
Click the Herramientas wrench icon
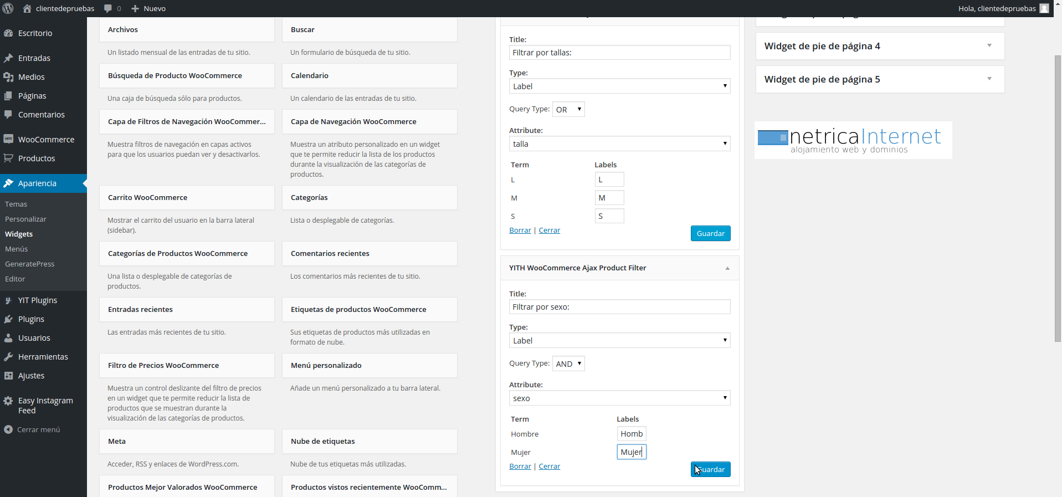pyautogui.click(x=8, y=357)
